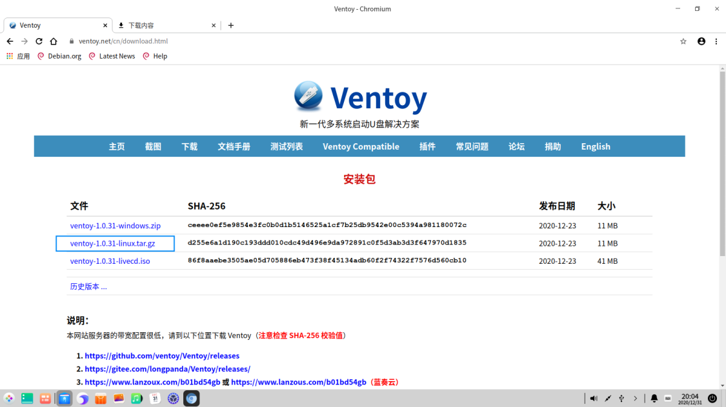
Task: Close the Ventoy tab
Action: [105, 25]
